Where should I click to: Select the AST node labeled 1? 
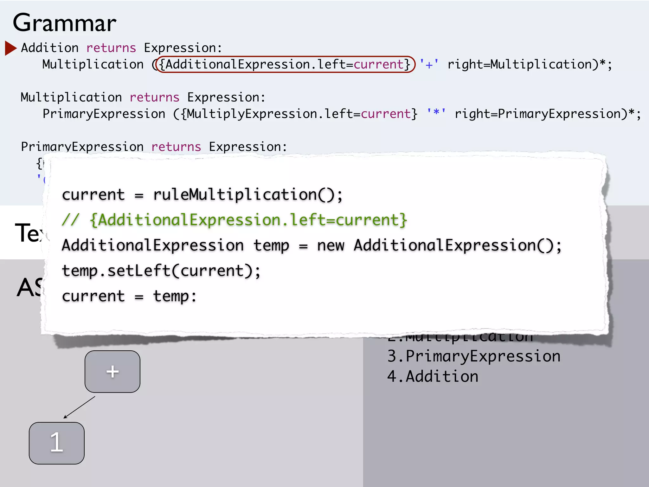(x=57, y=443)
